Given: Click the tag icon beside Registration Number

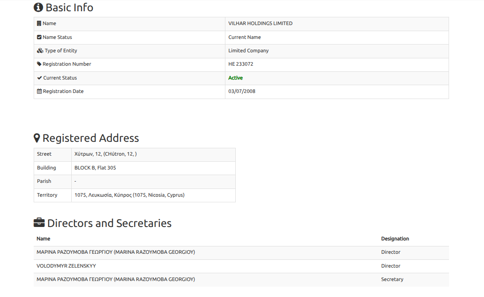Looking at the screenshot, I should point(39,64).
